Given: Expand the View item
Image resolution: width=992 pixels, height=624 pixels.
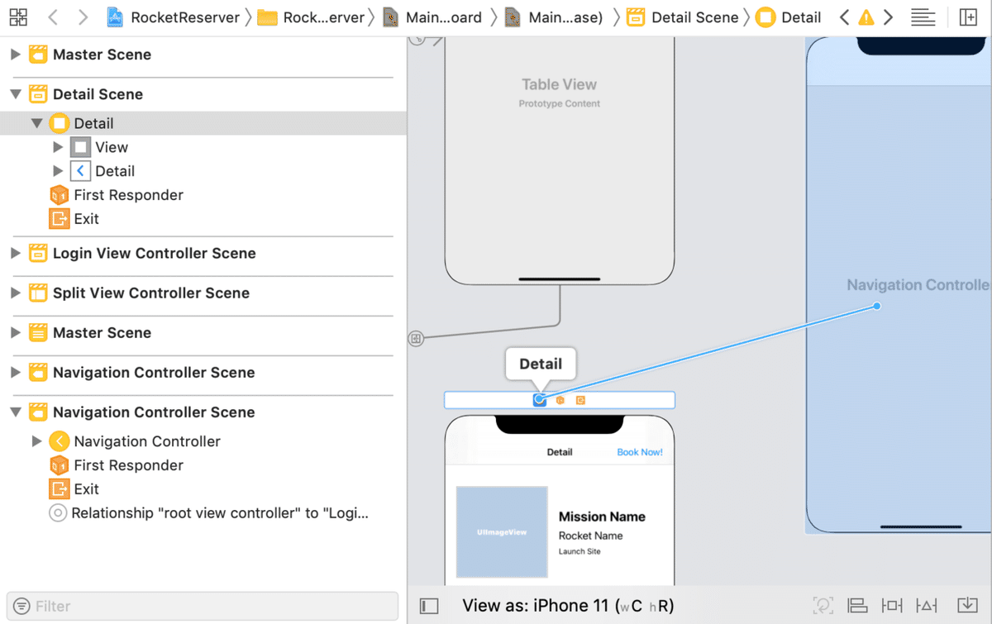Looking at the screenshot, I should [x=58, y=147].
